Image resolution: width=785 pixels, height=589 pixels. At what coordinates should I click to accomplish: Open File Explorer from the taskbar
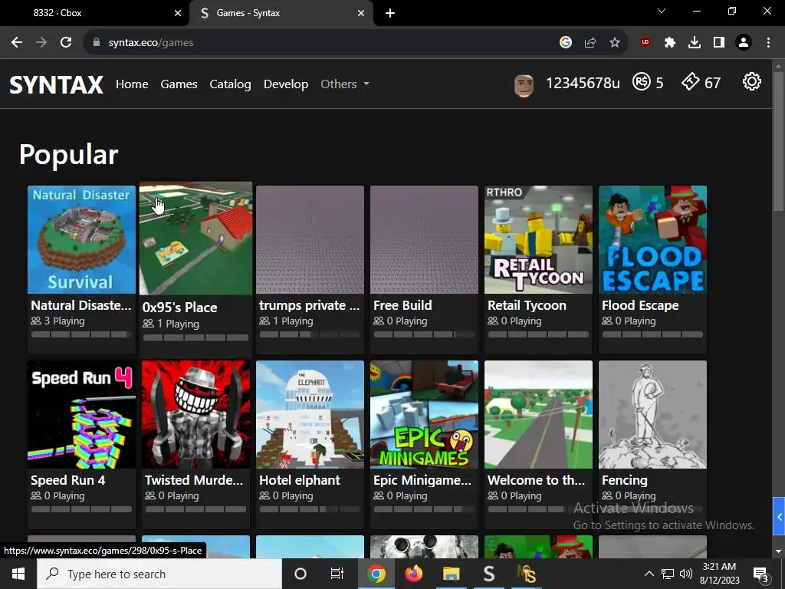[451, 574]
